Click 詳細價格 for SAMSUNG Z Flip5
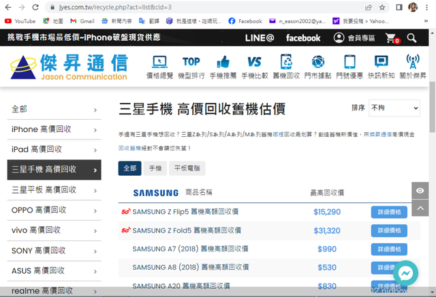Viewport: 436px width, 297px height. 389,212
